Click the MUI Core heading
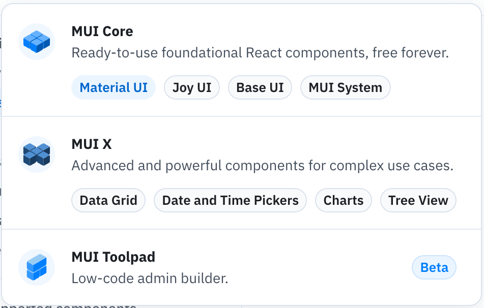484x308 pixels. pos(102,32)
